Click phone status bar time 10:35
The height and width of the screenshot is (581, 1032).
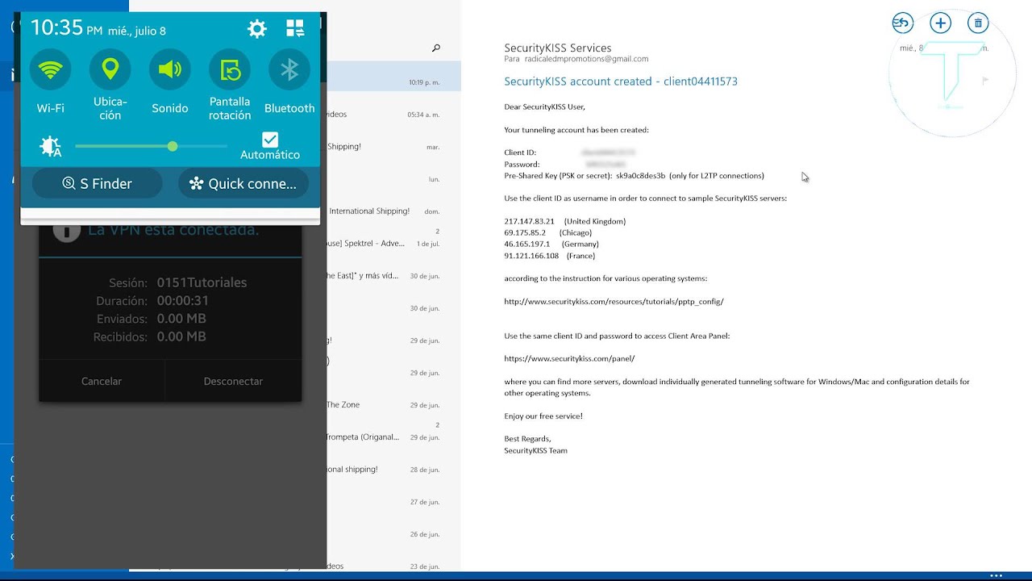click(x=56, y=28)
